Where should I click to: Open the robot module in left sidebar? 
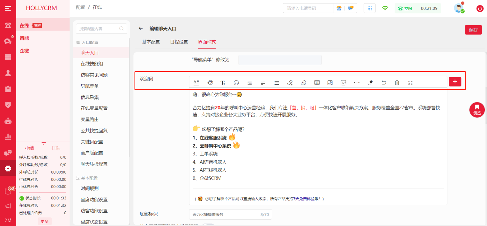(x=8, y=120)
